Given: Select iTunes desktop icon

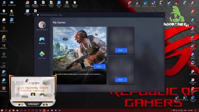Looking at the screenshot, I should 4,21.
